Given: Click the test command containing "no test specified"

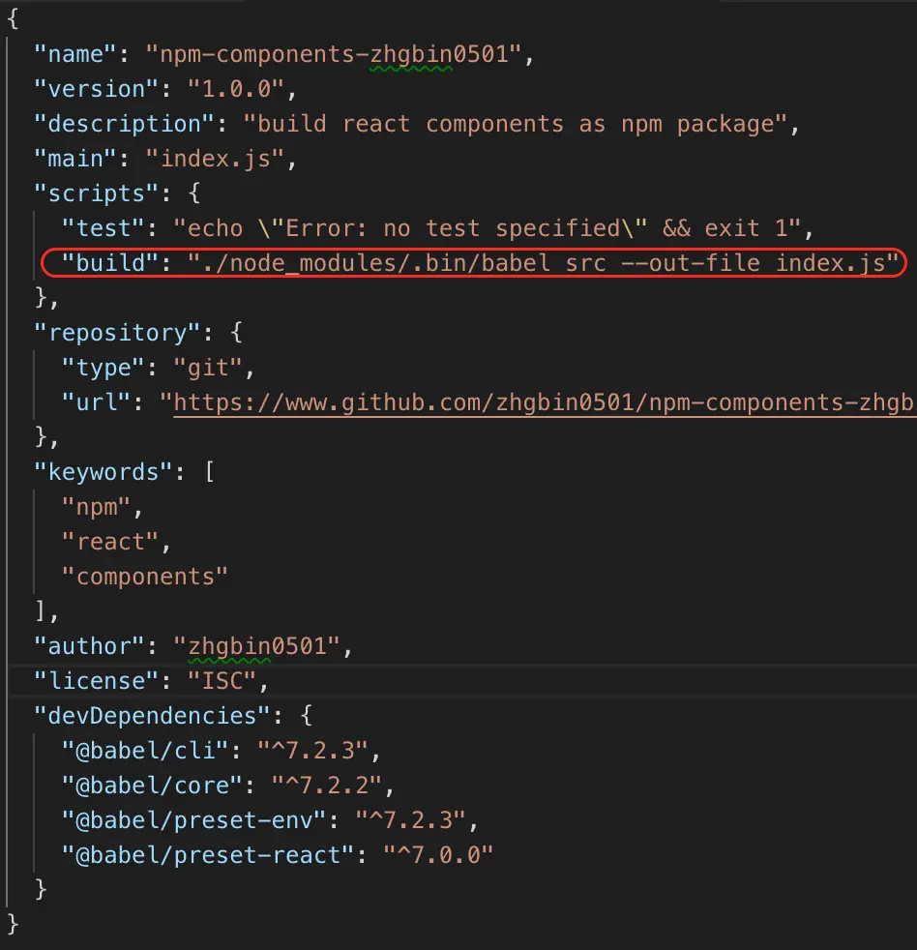Looking at the screenshot, I should click(x=488, y=228).
